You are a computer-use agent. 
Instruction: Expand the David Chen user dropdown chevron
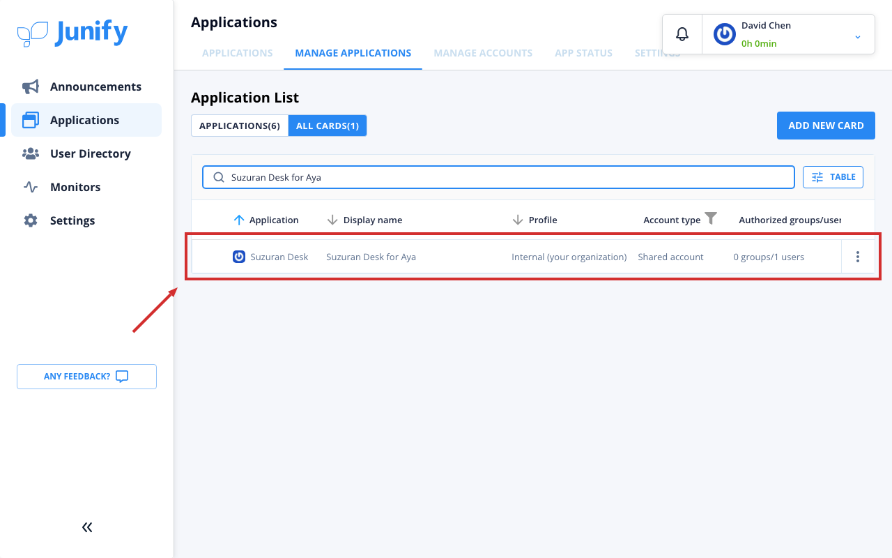(858, 36)
